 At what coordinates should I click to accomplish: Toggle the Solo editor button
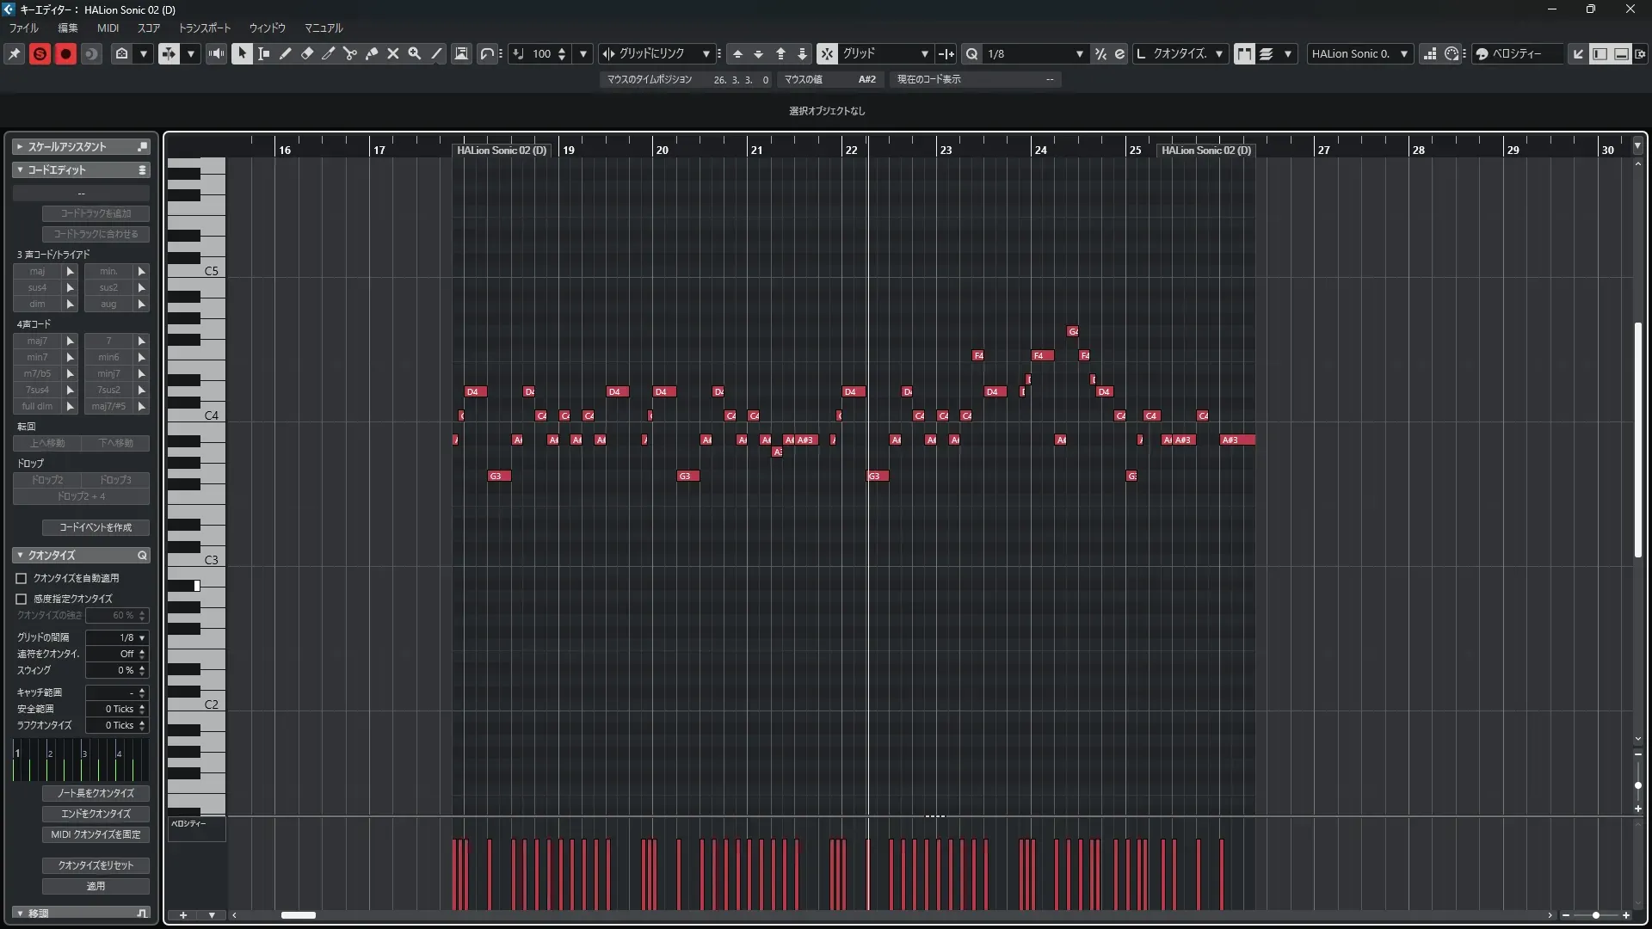(40, 53)
